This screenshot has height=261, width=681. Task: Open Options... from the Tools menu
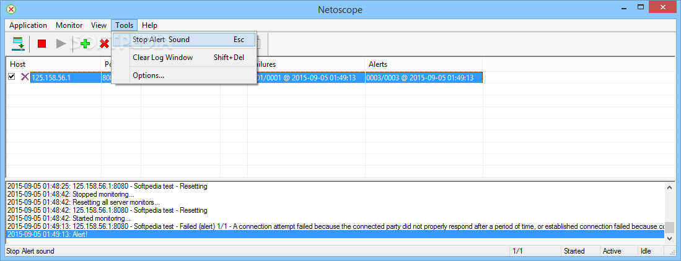184,75
